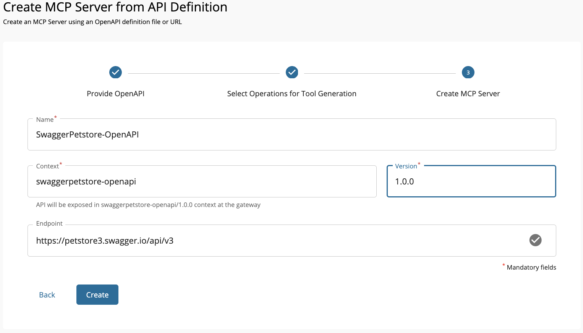Click the step 3 circle indicator

[468, 72]
